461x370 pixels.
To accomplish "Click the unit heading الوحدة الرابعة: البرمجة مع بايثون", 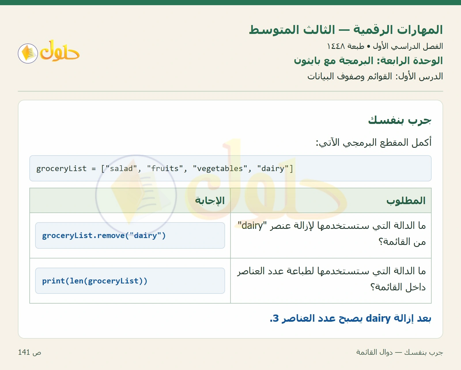I will point(368,61).
